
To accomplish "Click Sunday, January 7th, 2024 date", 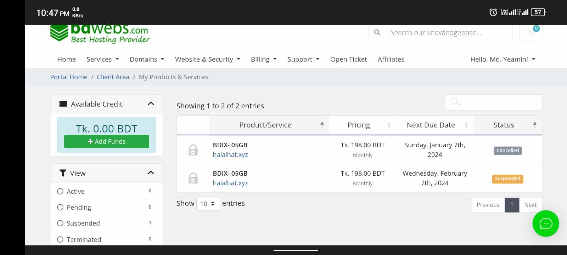I will 435,150.
